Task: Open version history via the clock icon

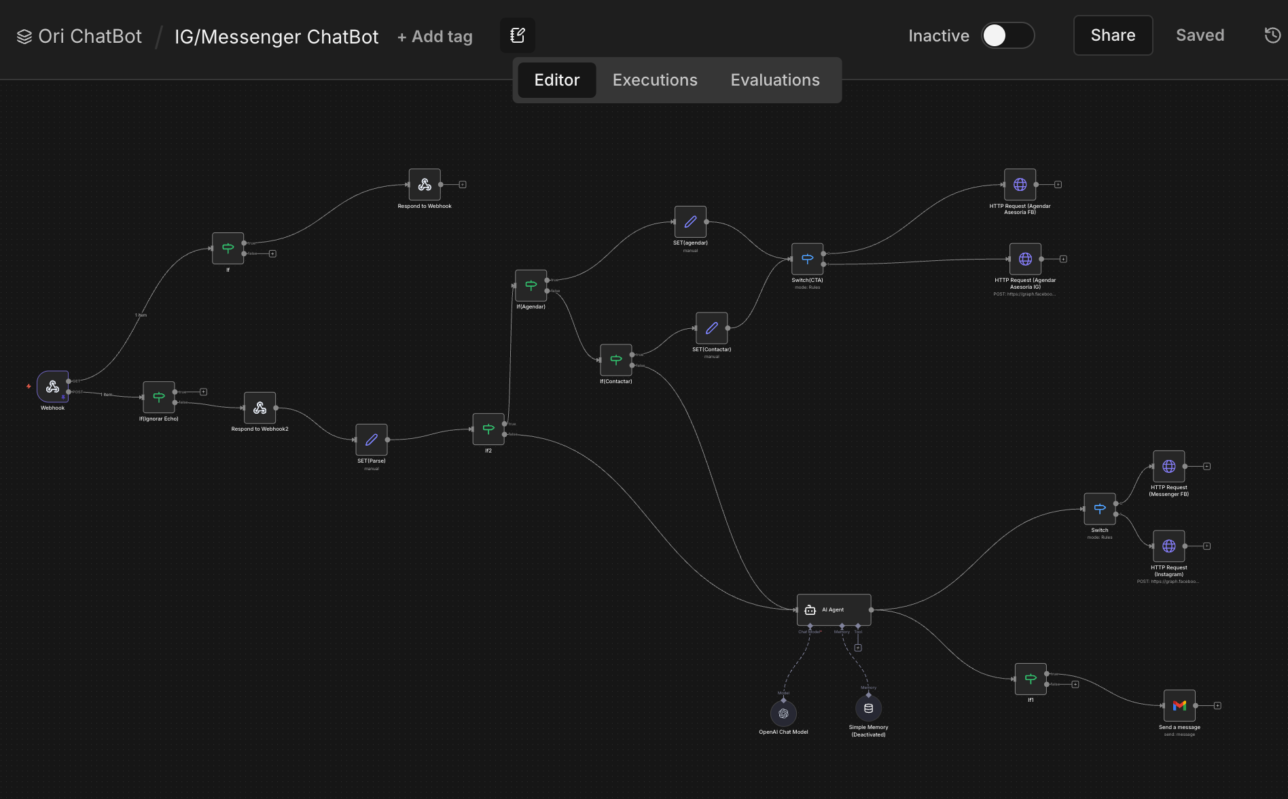Action: pyautogui.click(x=1272, y=35)
